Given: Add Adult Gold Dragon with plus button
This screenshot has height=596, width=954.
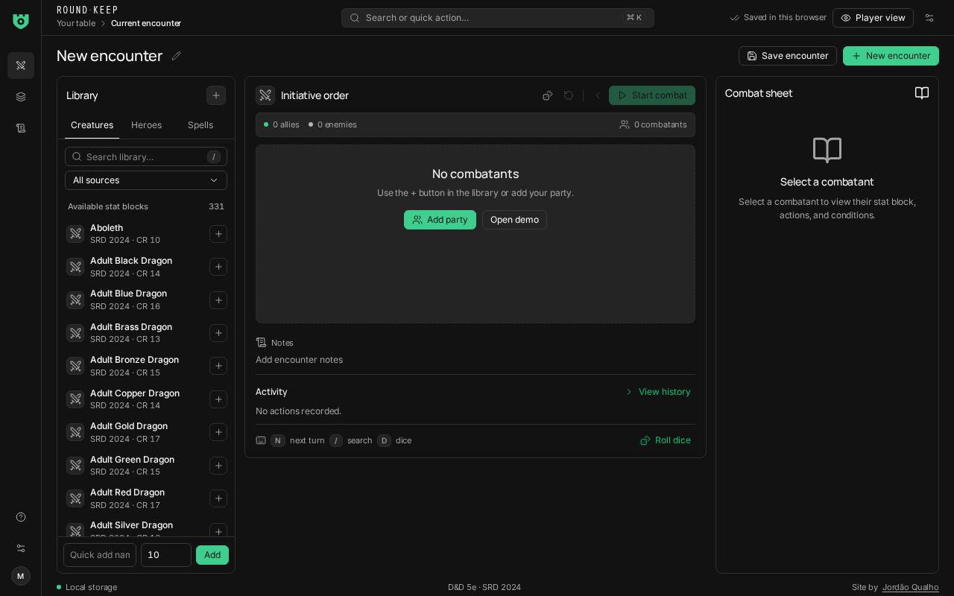Looking at the screenshot, I should coord(218,432).
